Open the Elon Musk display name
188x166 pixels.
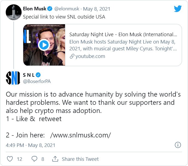[x=34, y=9]
